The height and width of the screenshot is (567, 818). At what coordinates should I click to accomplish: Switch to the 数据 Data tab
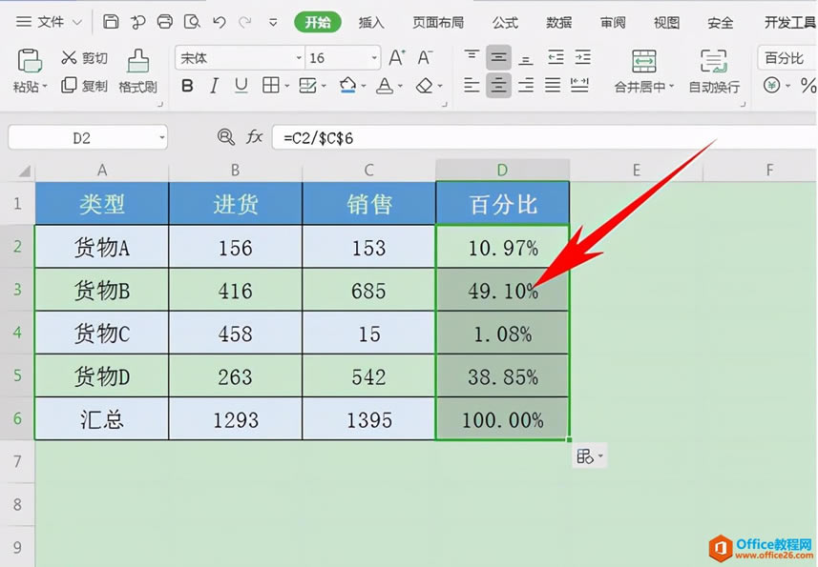click(x=558, y=22)
